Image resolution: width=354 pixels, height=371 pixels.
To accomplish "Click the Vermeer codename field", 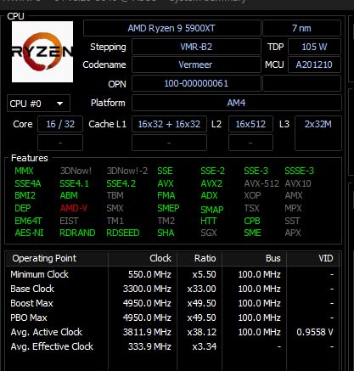I will [x=196, y=65].
